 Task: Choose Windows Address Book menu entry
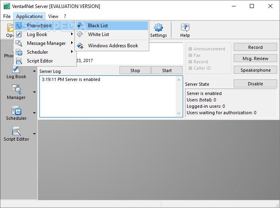pos(112,46)
